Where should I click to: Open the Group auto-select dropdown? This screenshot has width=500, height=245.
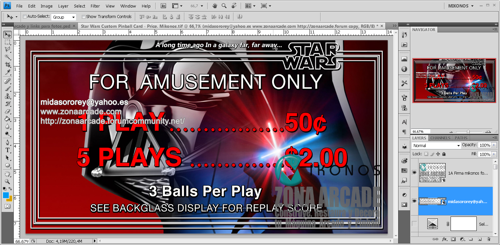click(x=64, y=17)
